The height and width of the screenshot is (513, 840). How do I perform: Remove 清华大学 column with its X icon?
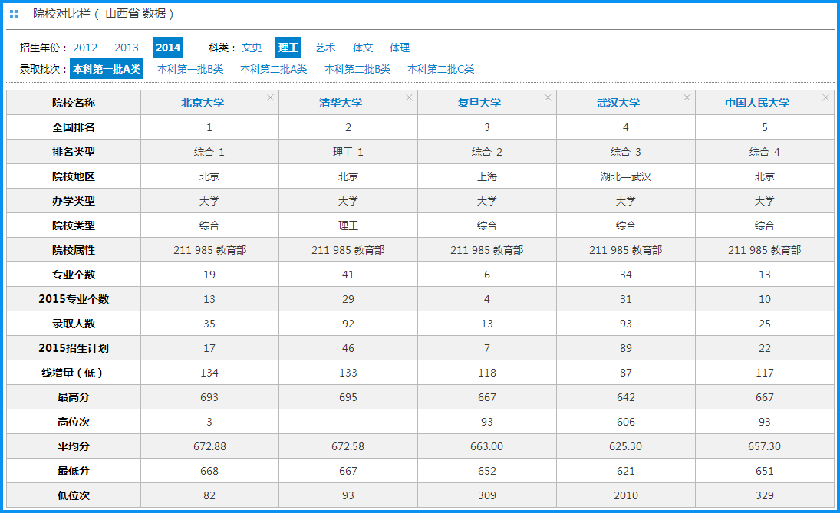pos(410,97)
